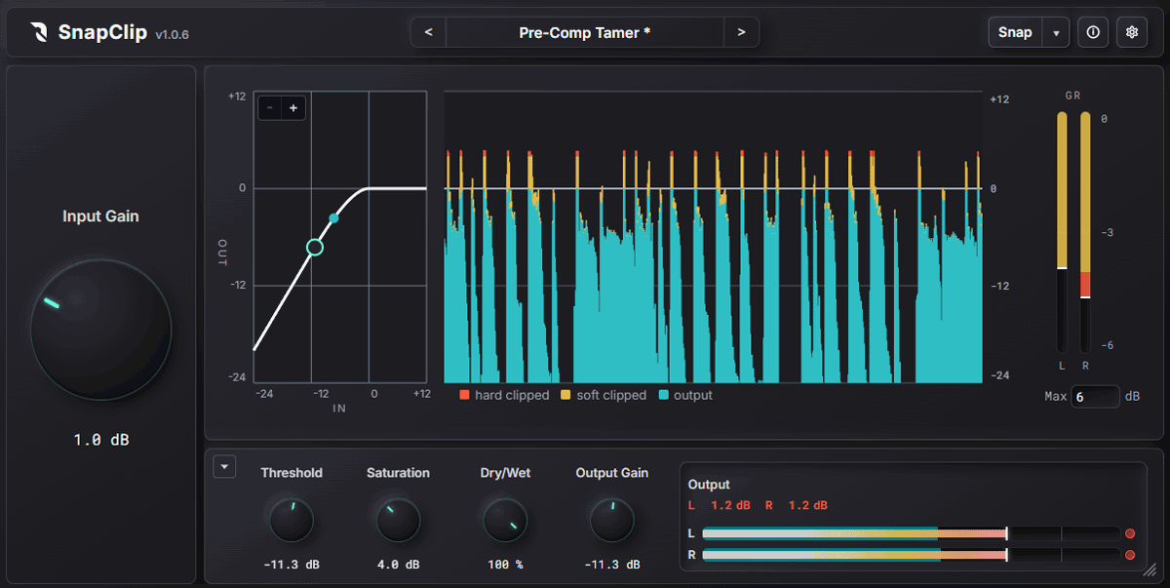Click the Saturation knob
The height and width of the screenshot is (588, 1170).
point(398,520)
